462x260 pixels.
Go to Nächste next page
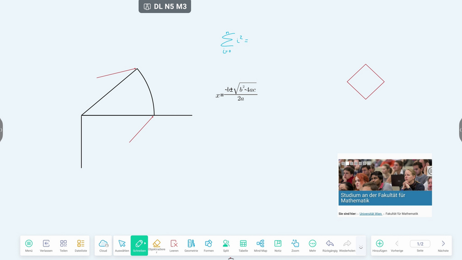point(443,246)
